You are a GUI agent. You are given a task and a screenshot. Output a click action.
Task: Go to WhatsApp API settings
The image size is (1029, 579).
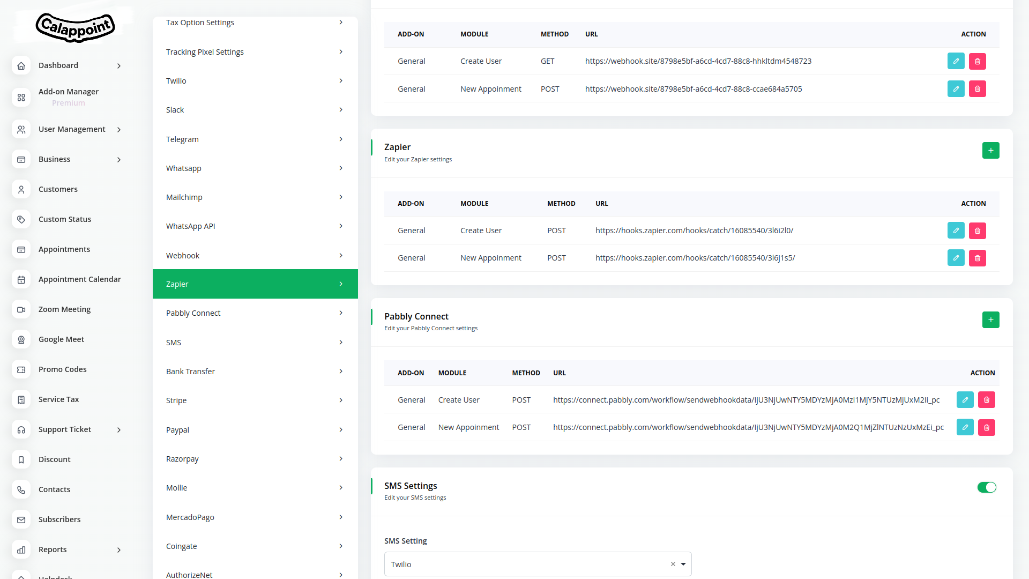point(255,226)
